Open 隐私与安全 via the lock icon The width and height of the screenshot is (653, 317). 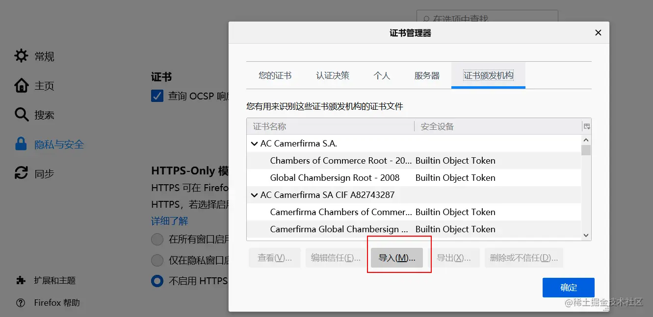tap(21, 144)
